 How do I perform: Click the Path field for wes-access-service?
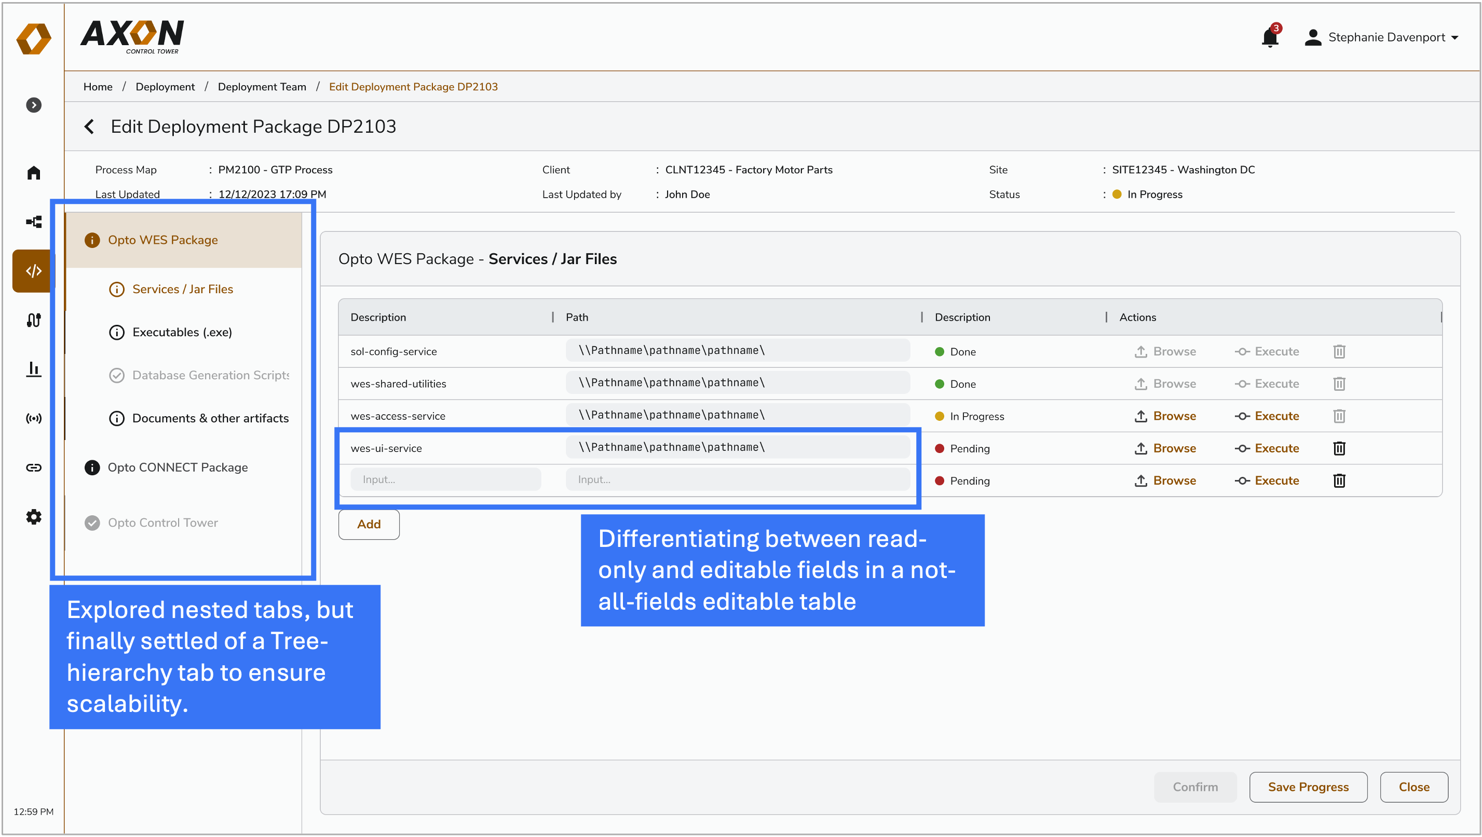(x=738, y=415)
